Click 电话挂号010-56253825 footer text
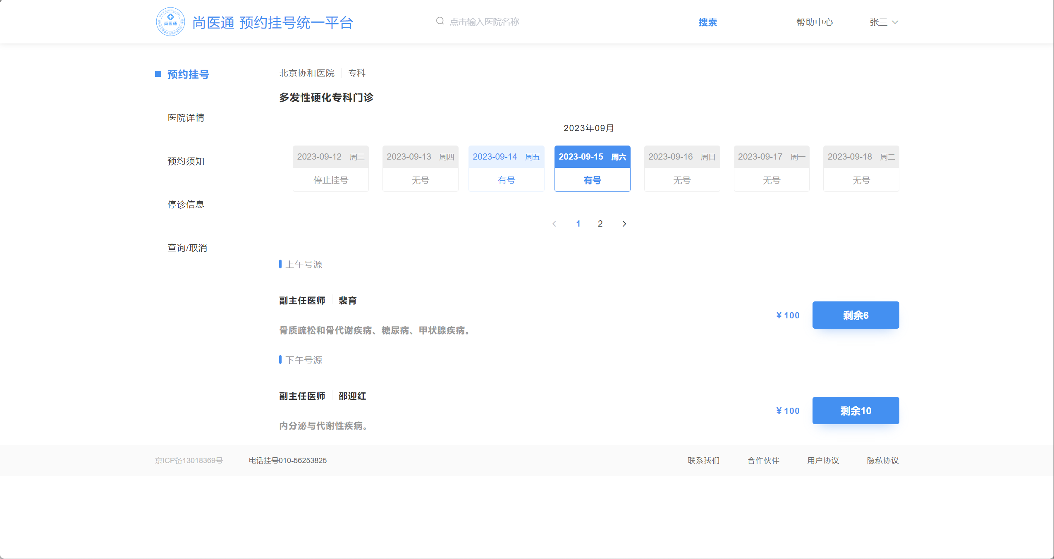The image size is (1054, 559). (x=288, y=461)
